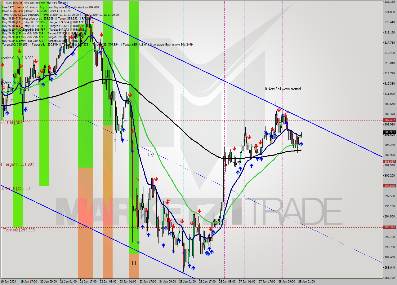The height and width of the screenshot is (285, 397).
Task: Click the '28 Jan 09:00' time label
Action: (x=287, y=282)
